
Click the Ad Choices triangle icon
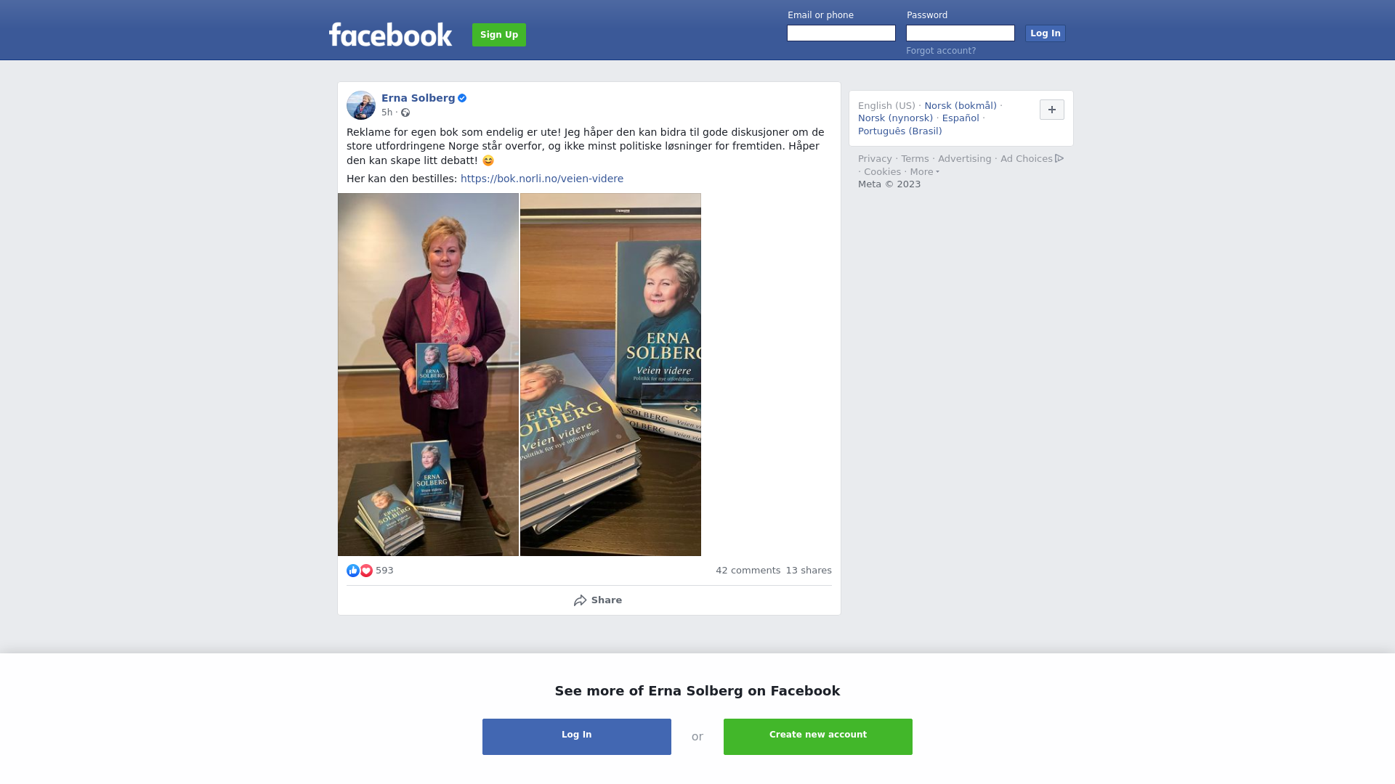tap(1059, 158)
